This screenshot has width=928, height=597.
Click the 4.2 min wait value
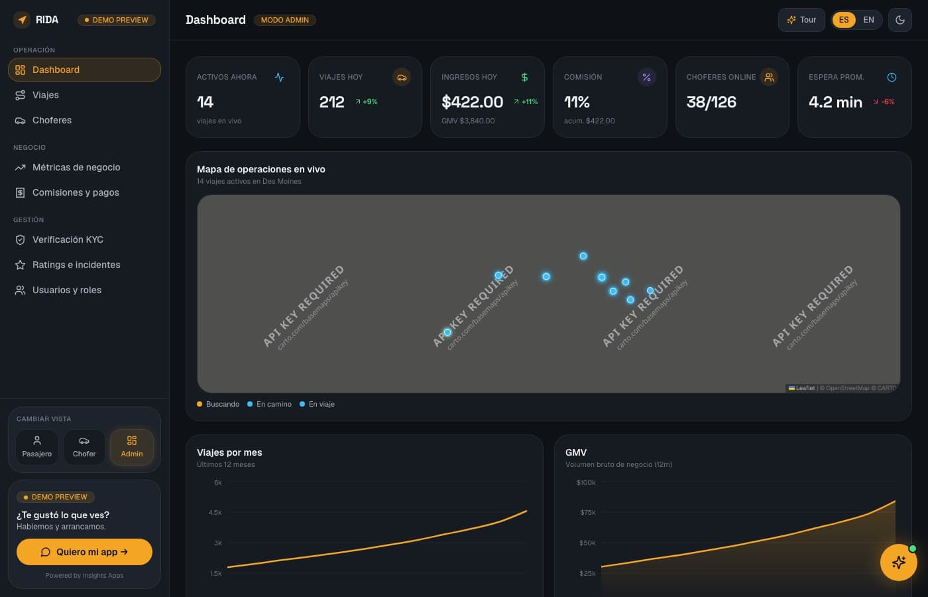tap(835, 102)
